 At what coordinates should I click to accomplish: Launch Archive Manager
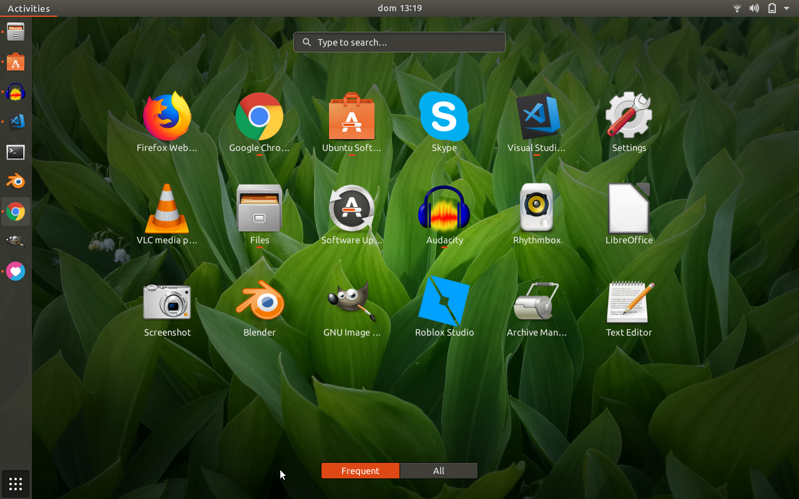[x=536, y=308]
